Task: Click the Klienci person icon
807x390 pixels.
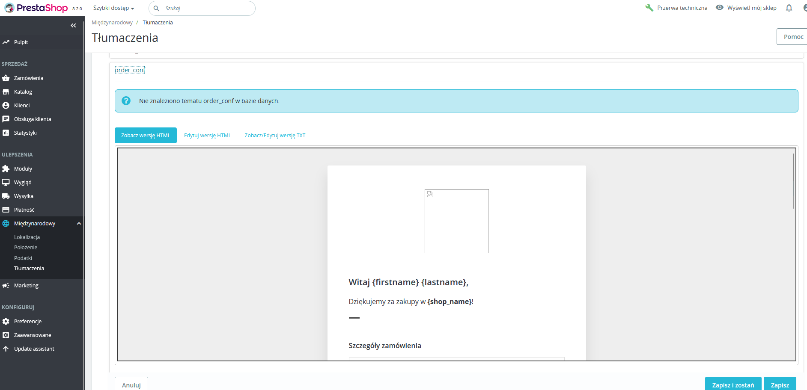Action: [6, 106]
